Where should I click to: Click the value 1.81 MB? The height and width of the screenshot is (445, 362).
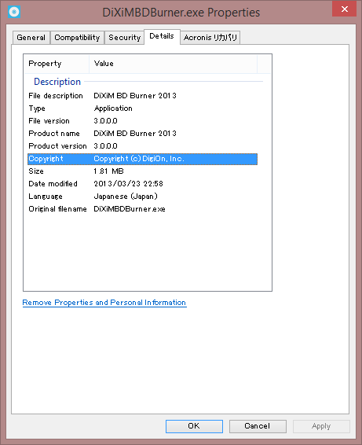(x=108, y=171)
